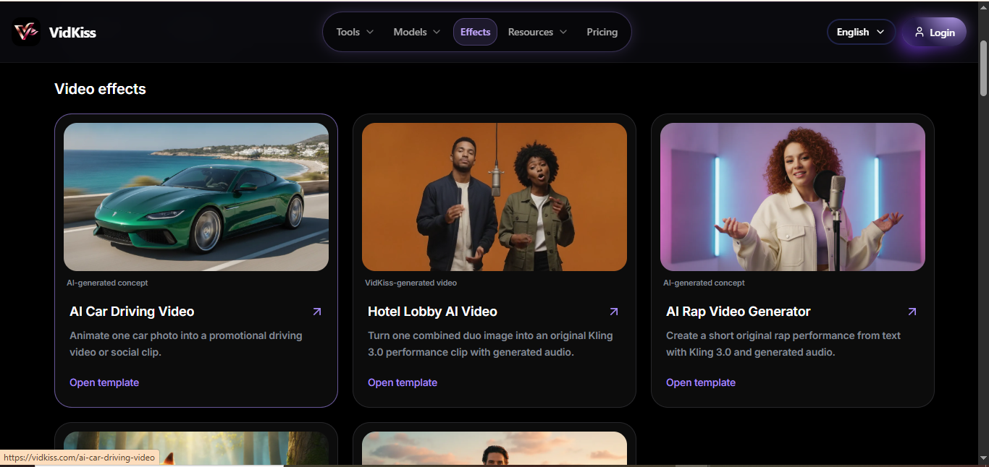Click the AI Rap Video Generator title
989x467 pixels.
point(738,312)
